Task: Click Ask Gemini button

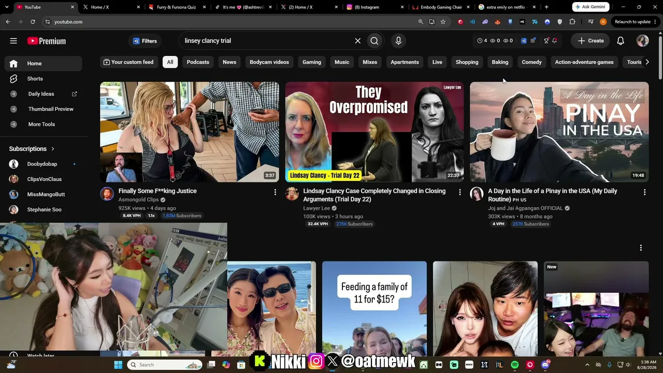Action: coord(590,7)
